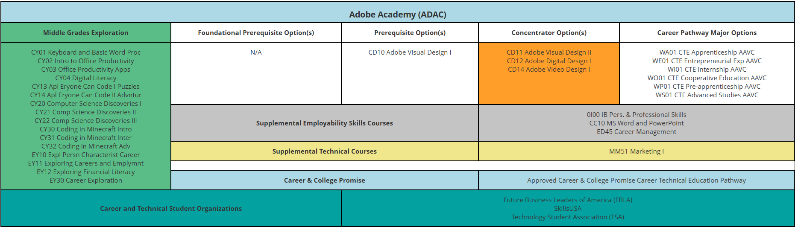The image size is (795, 227).
Task: Open MM51 Marketing I course
Action: [x=636, y=151]
